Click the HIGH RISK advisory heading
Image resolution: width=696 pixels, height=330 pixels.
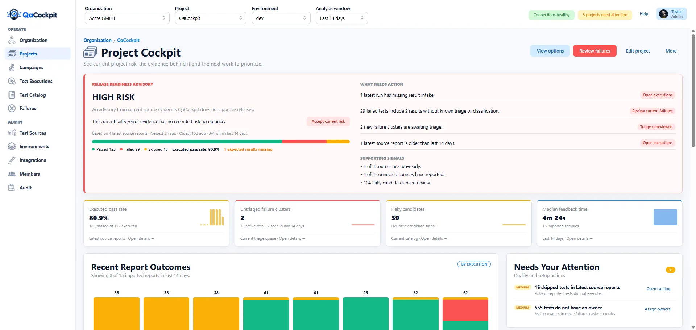coord(113,97)
